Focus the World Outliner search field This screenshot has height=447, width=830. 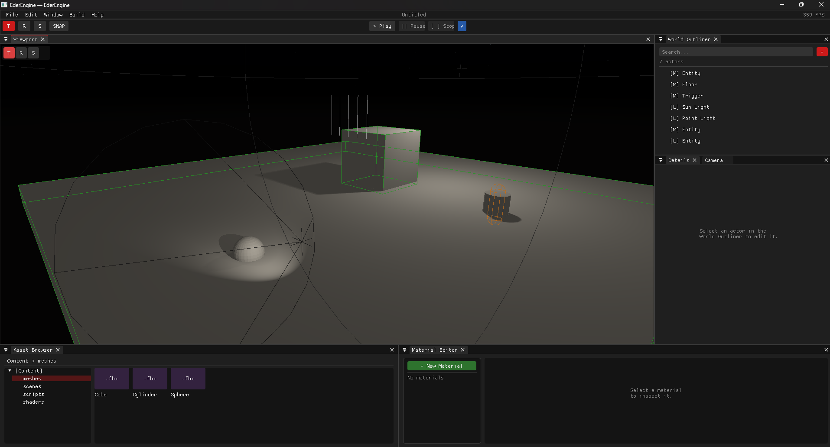pyautogui.click(x=736, y=52)
